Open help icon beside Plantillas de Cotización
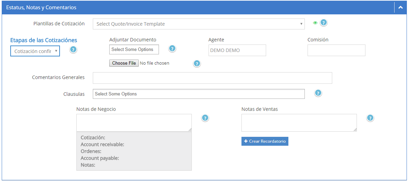 click(324, 23)
